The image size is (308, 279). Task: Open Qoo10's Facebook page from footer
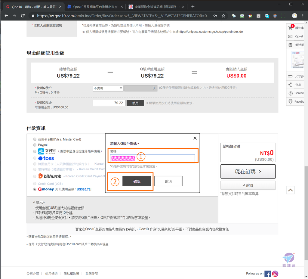pyautogui.click(x=267, y=274)
